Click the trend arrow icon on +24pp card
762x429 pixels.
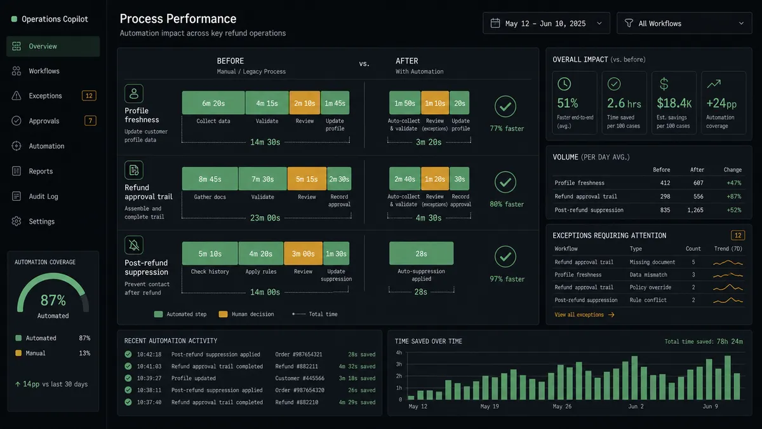(713, 84)
